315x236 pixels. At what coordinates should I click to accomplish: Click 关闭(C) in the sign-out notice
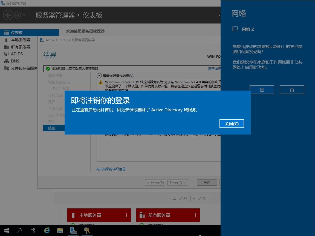232,124
